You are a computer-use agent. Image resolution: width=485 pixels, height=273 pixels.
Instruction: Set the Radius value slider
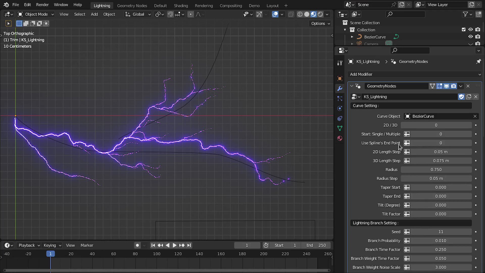[436, 169]
